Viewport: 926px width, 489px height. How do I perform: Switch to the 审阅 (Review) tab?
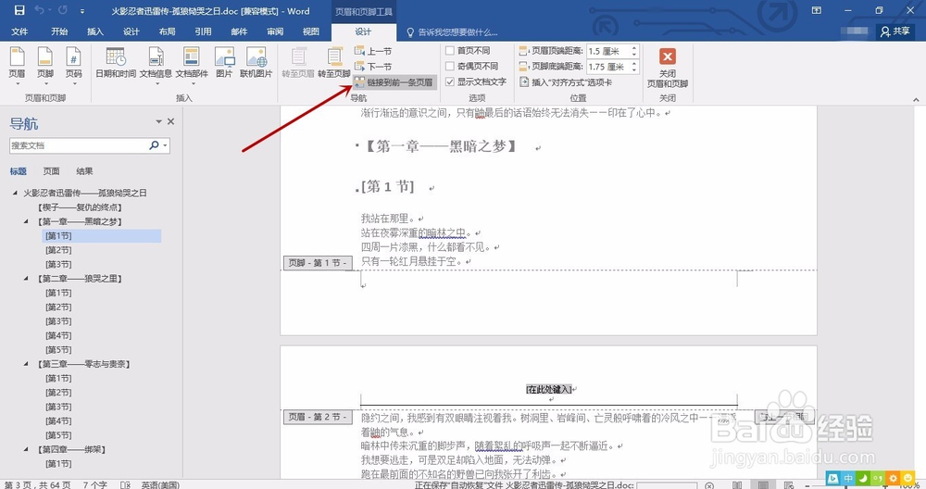(275, 31)
